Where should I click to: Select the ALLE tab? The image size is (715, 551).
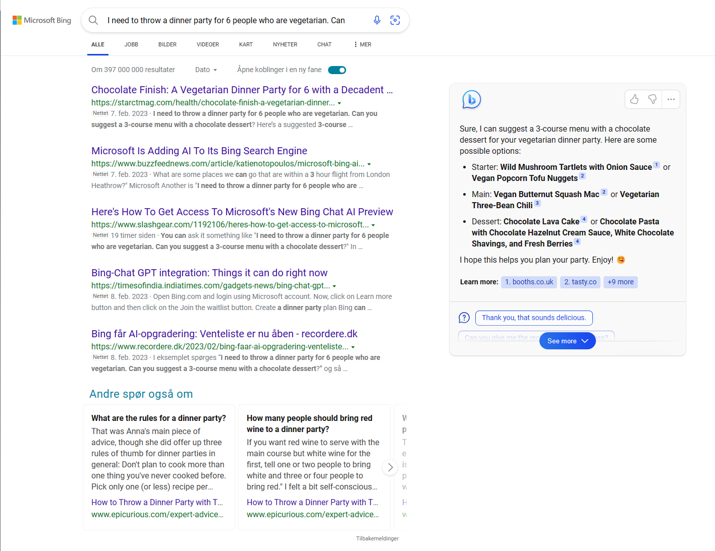click(98, 44)
